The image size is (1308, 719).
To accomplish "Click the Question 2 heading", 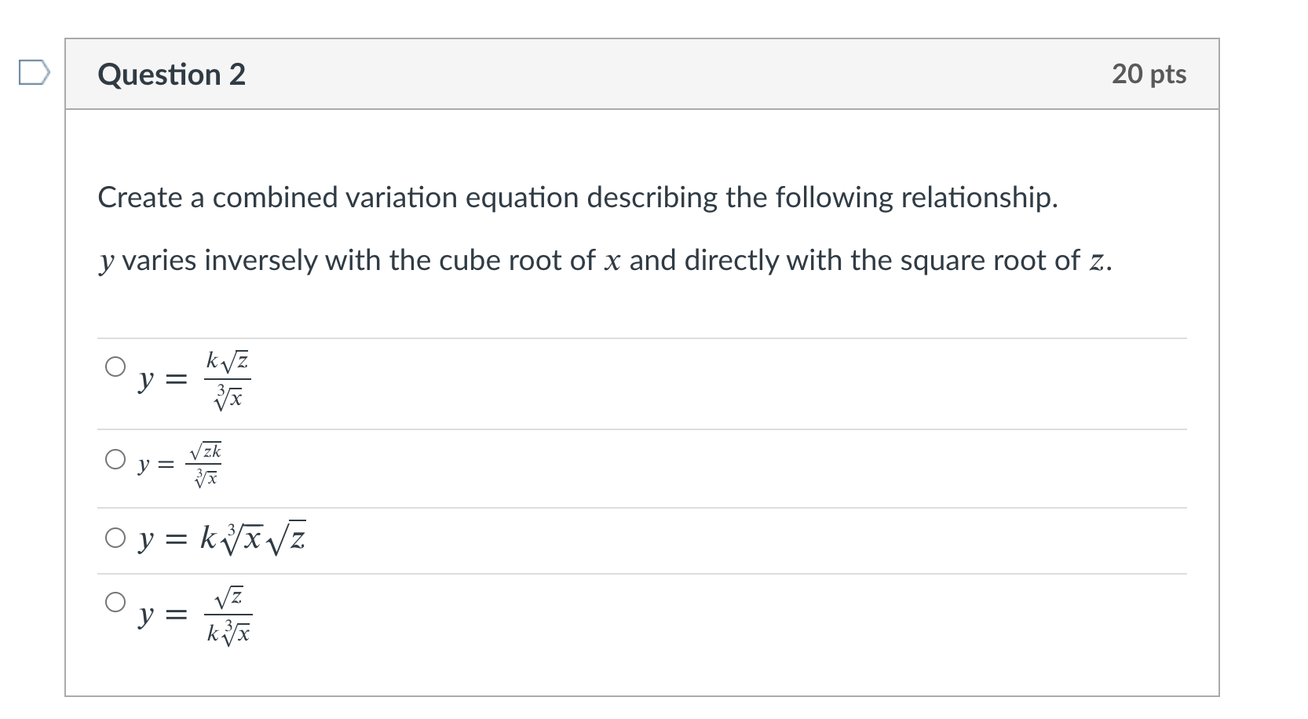I will 172,75.
